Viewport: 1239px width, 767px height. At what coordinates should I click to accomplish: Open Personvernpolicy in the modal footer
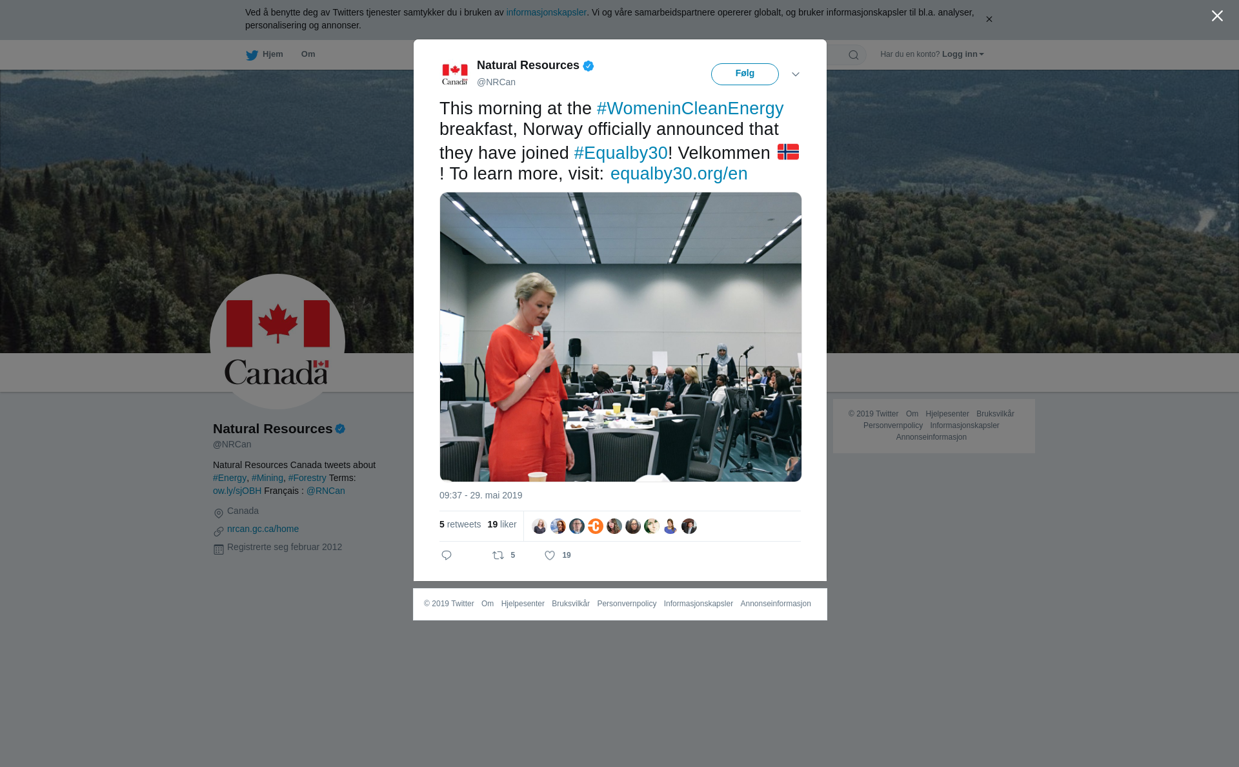coord(627,604)
